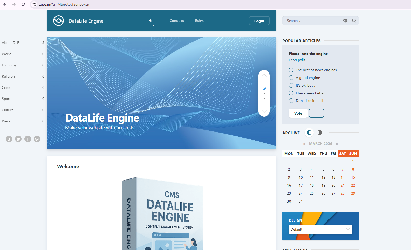411x250 pixels.
Task: Go to next slide down arrow
Action: 264,109
